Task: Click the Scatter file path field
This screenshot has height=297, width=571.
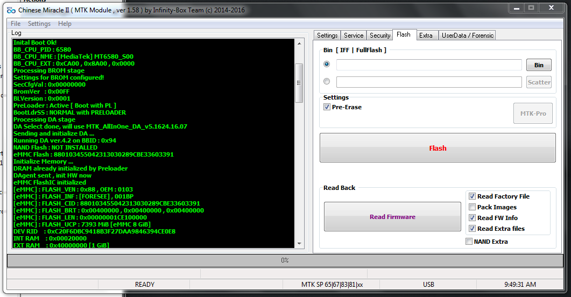Action: (x=429, y=82)
